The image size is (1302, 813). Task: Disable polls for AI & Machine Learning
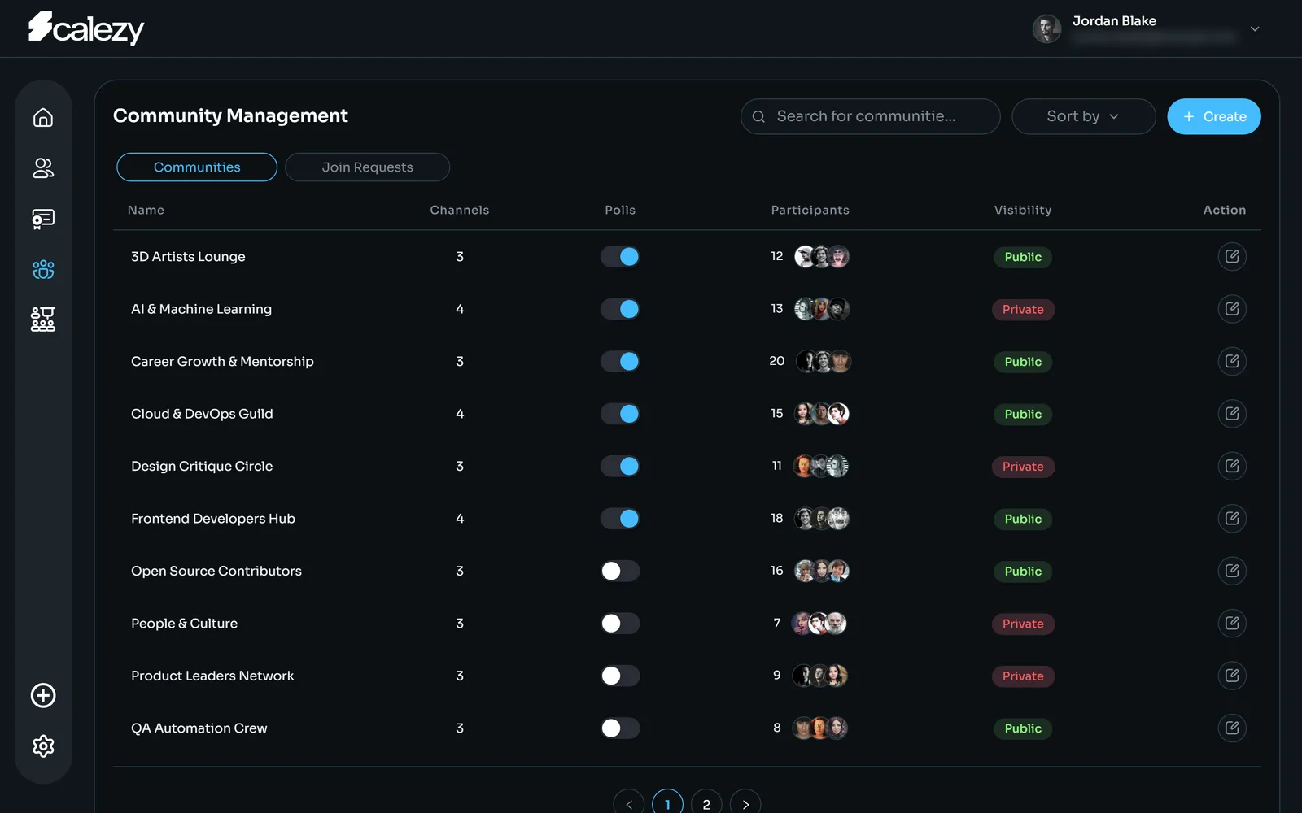point(620,309)
